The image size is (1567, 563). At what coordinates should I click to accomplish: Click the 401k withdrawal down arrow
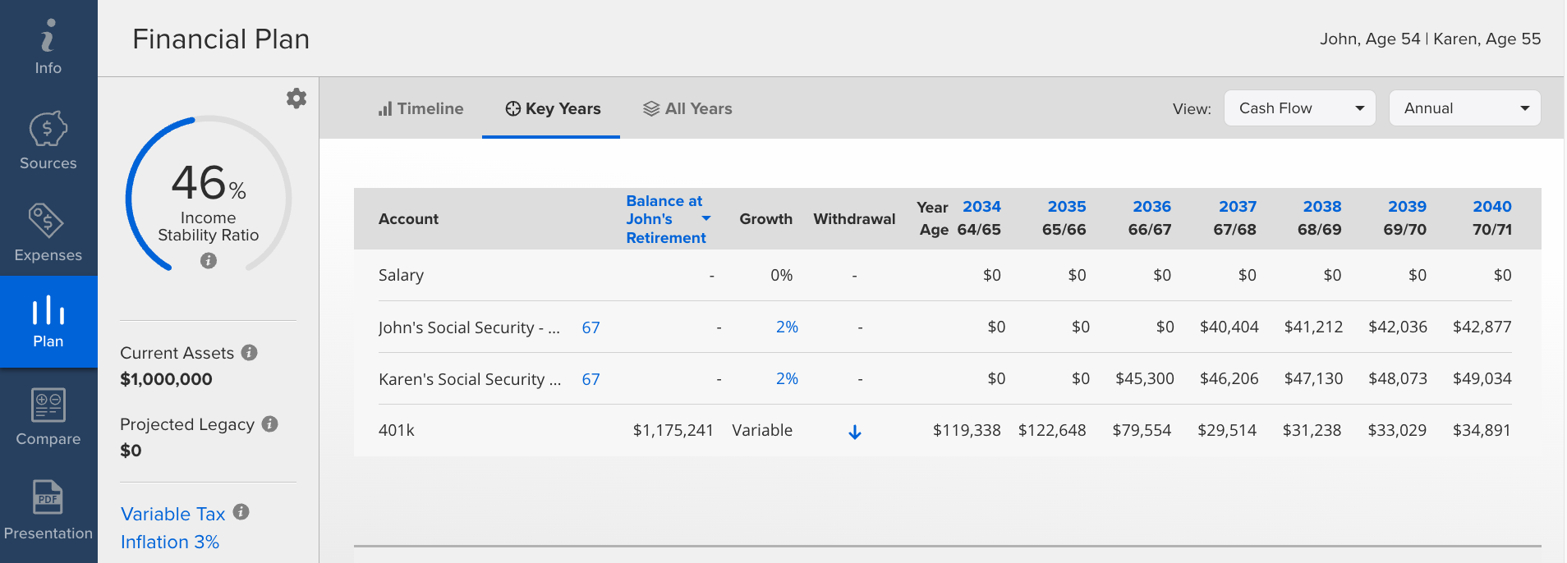(x=855, y=432)
